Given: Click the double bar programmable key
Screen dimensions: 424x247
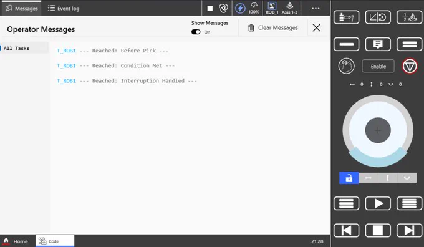Looking at the screenshot, I should (x=409, y=44).
